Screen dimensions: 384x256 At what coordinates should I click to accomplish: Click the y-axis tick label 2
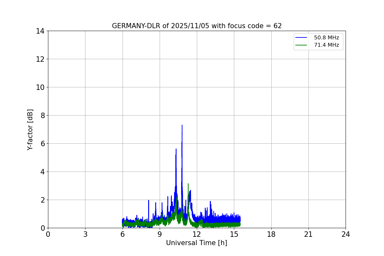pyautogui.click(x=42, y=200)
